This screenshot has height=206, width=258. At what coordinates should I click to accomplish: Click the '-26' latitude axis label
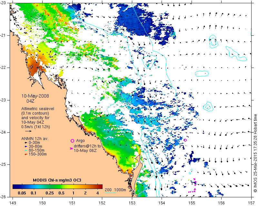pyautogui.click(x=3, y=197)
